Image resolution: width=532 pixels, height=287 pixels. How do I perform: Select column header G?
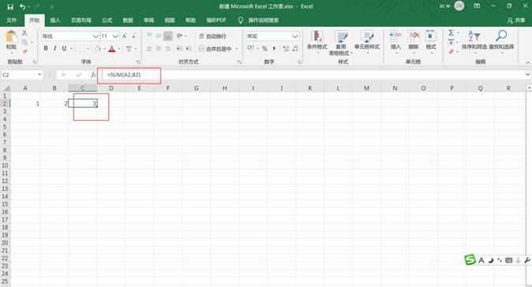click(196, 88)
